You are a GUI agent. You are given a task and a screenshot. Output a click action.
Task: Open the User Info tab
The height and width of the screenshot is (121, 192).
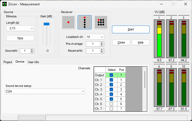33,62
